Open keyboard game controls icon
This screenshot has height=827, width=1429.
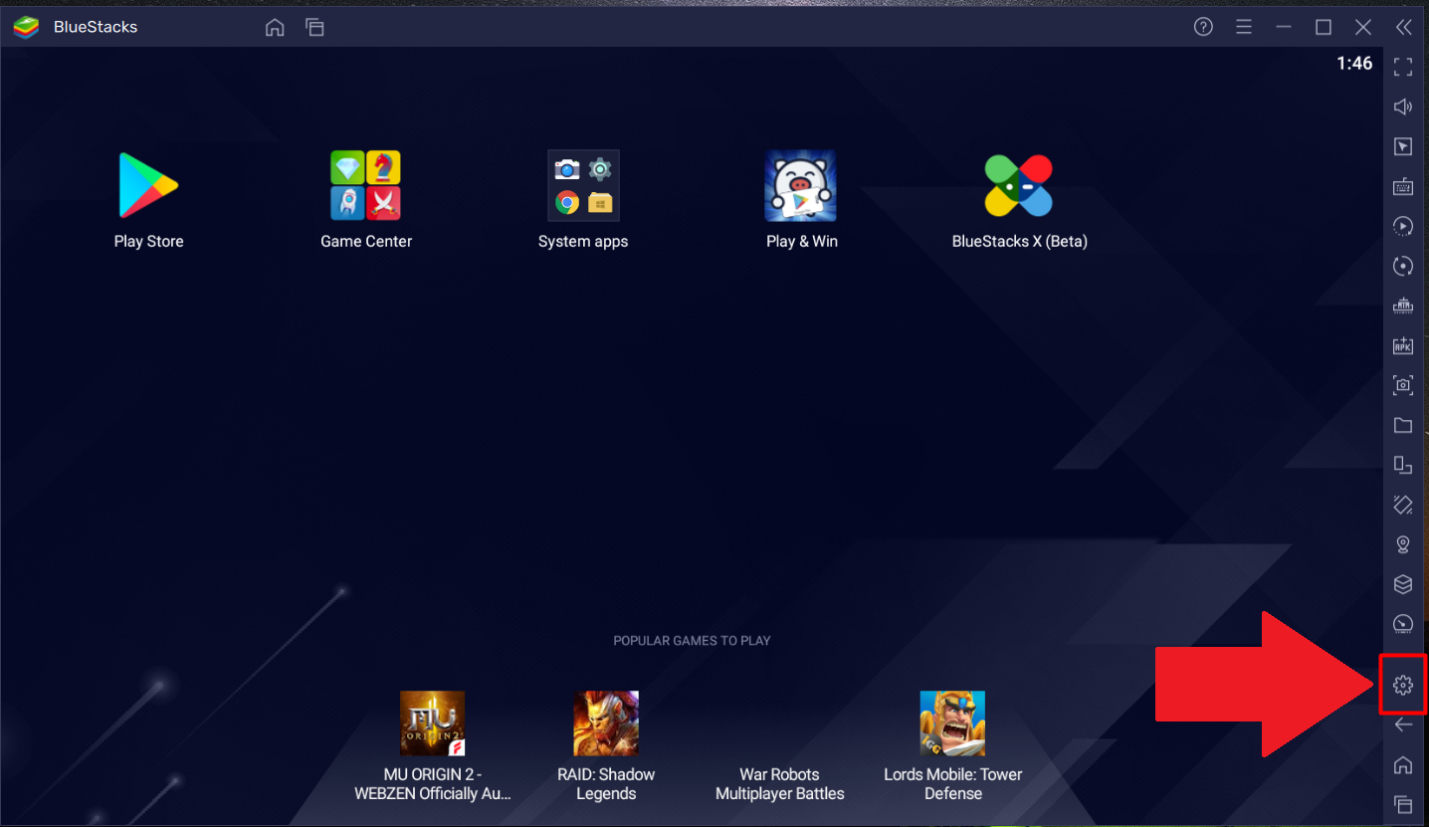pos(1403,186)
